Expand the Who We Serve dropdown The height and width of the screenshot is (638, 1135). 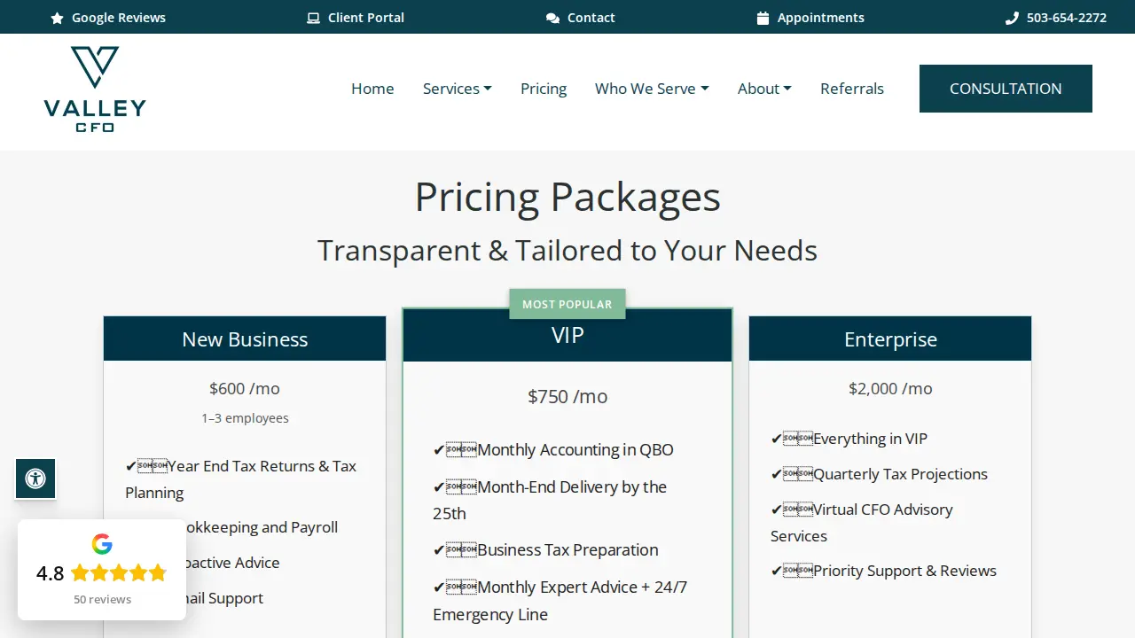pyautogui.click(x=652, y=89)
